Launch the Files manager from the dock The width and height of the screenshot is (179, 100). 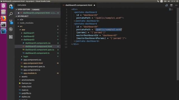[x=3, y=12]
